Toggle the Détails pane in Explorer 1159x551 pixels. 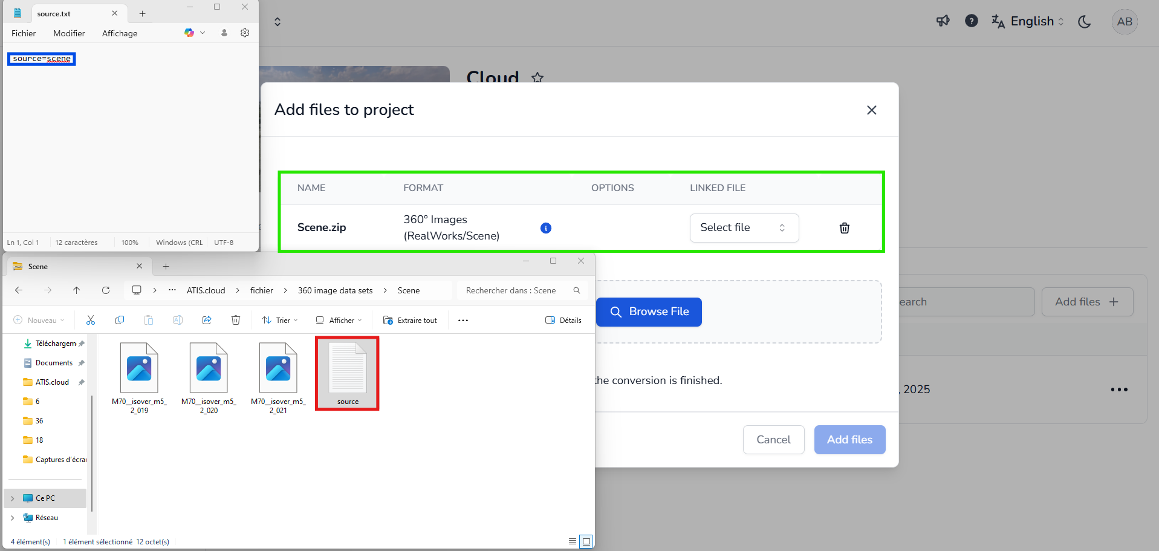pyautogui.click(x=563, y=320)
